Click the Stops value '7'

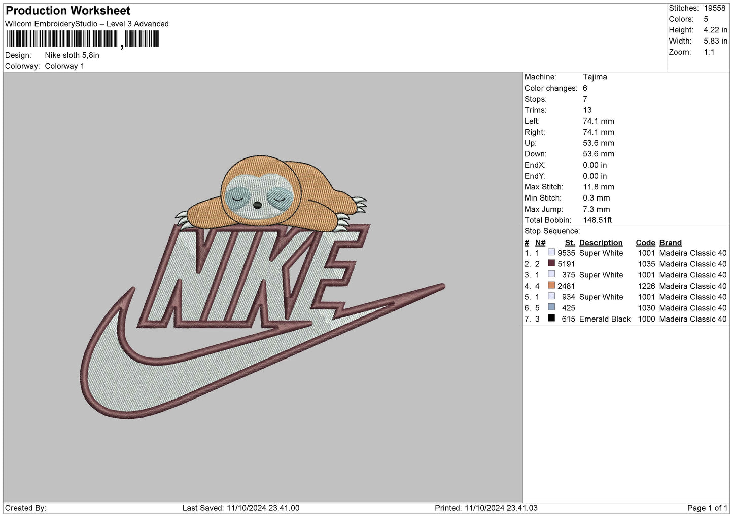(x=585, y=99)
